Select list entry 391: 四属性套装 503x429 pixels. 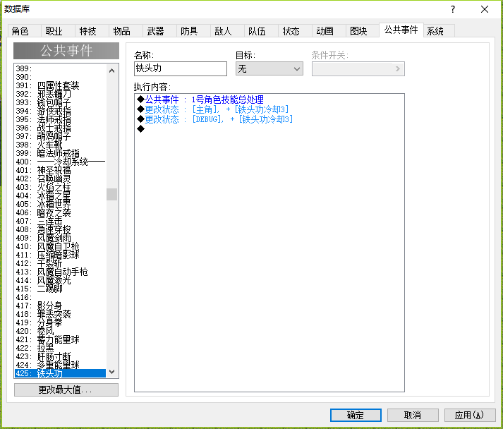pos(60,85)
